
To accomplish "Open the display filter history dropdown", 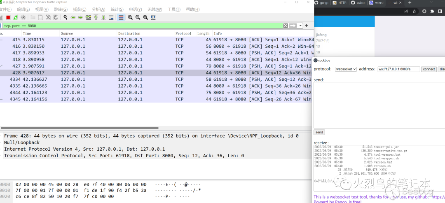I will pos(301,26).
